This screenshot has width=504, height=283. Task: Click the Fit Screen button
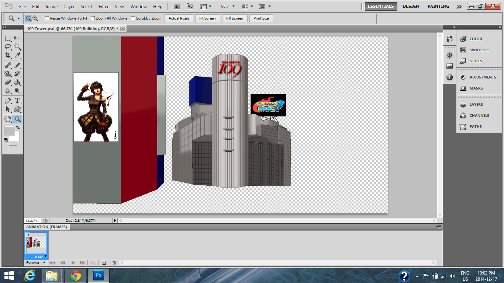[207, 18]
